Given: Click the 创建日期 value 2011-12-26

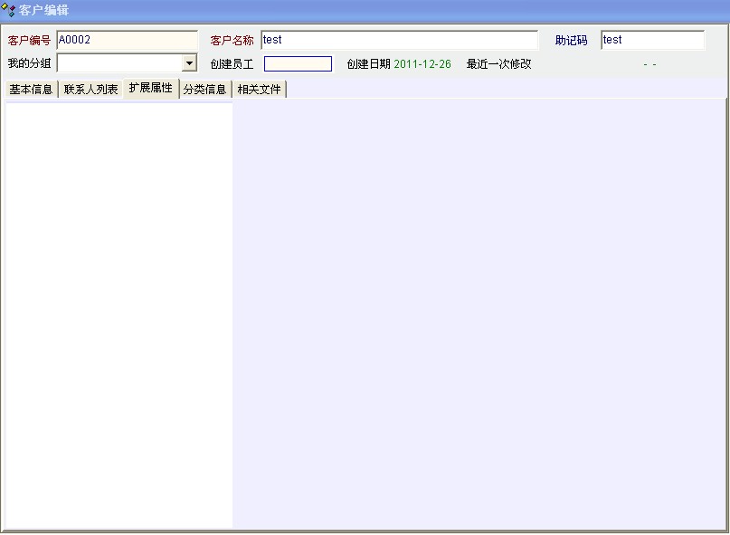Looking at the screenshot, I should (422, 64).
